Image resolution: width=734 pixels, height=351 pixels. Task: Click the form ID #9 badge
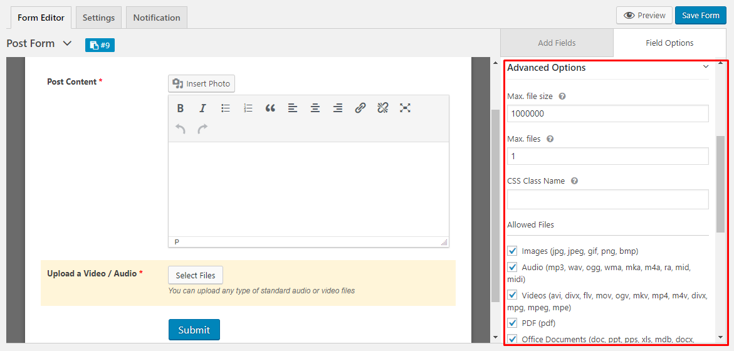click(x=100, y=45)
